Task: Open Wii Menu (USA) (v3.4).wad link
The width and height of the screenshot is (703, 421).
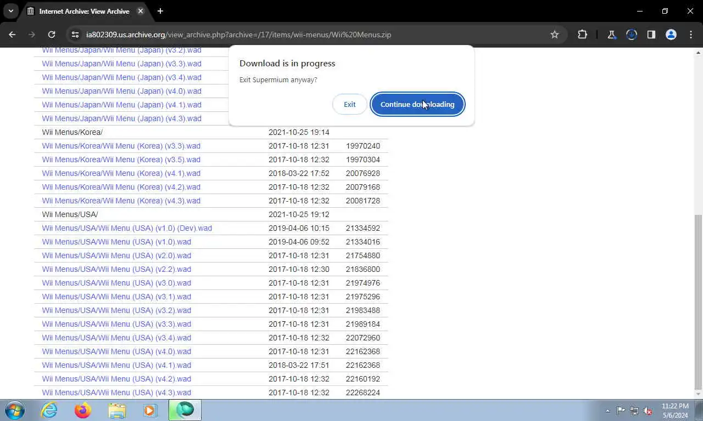Action: pos(116,338)
